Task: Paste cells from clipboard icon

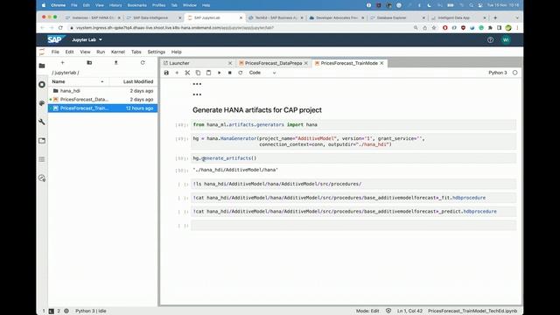Action: [208, 73]
